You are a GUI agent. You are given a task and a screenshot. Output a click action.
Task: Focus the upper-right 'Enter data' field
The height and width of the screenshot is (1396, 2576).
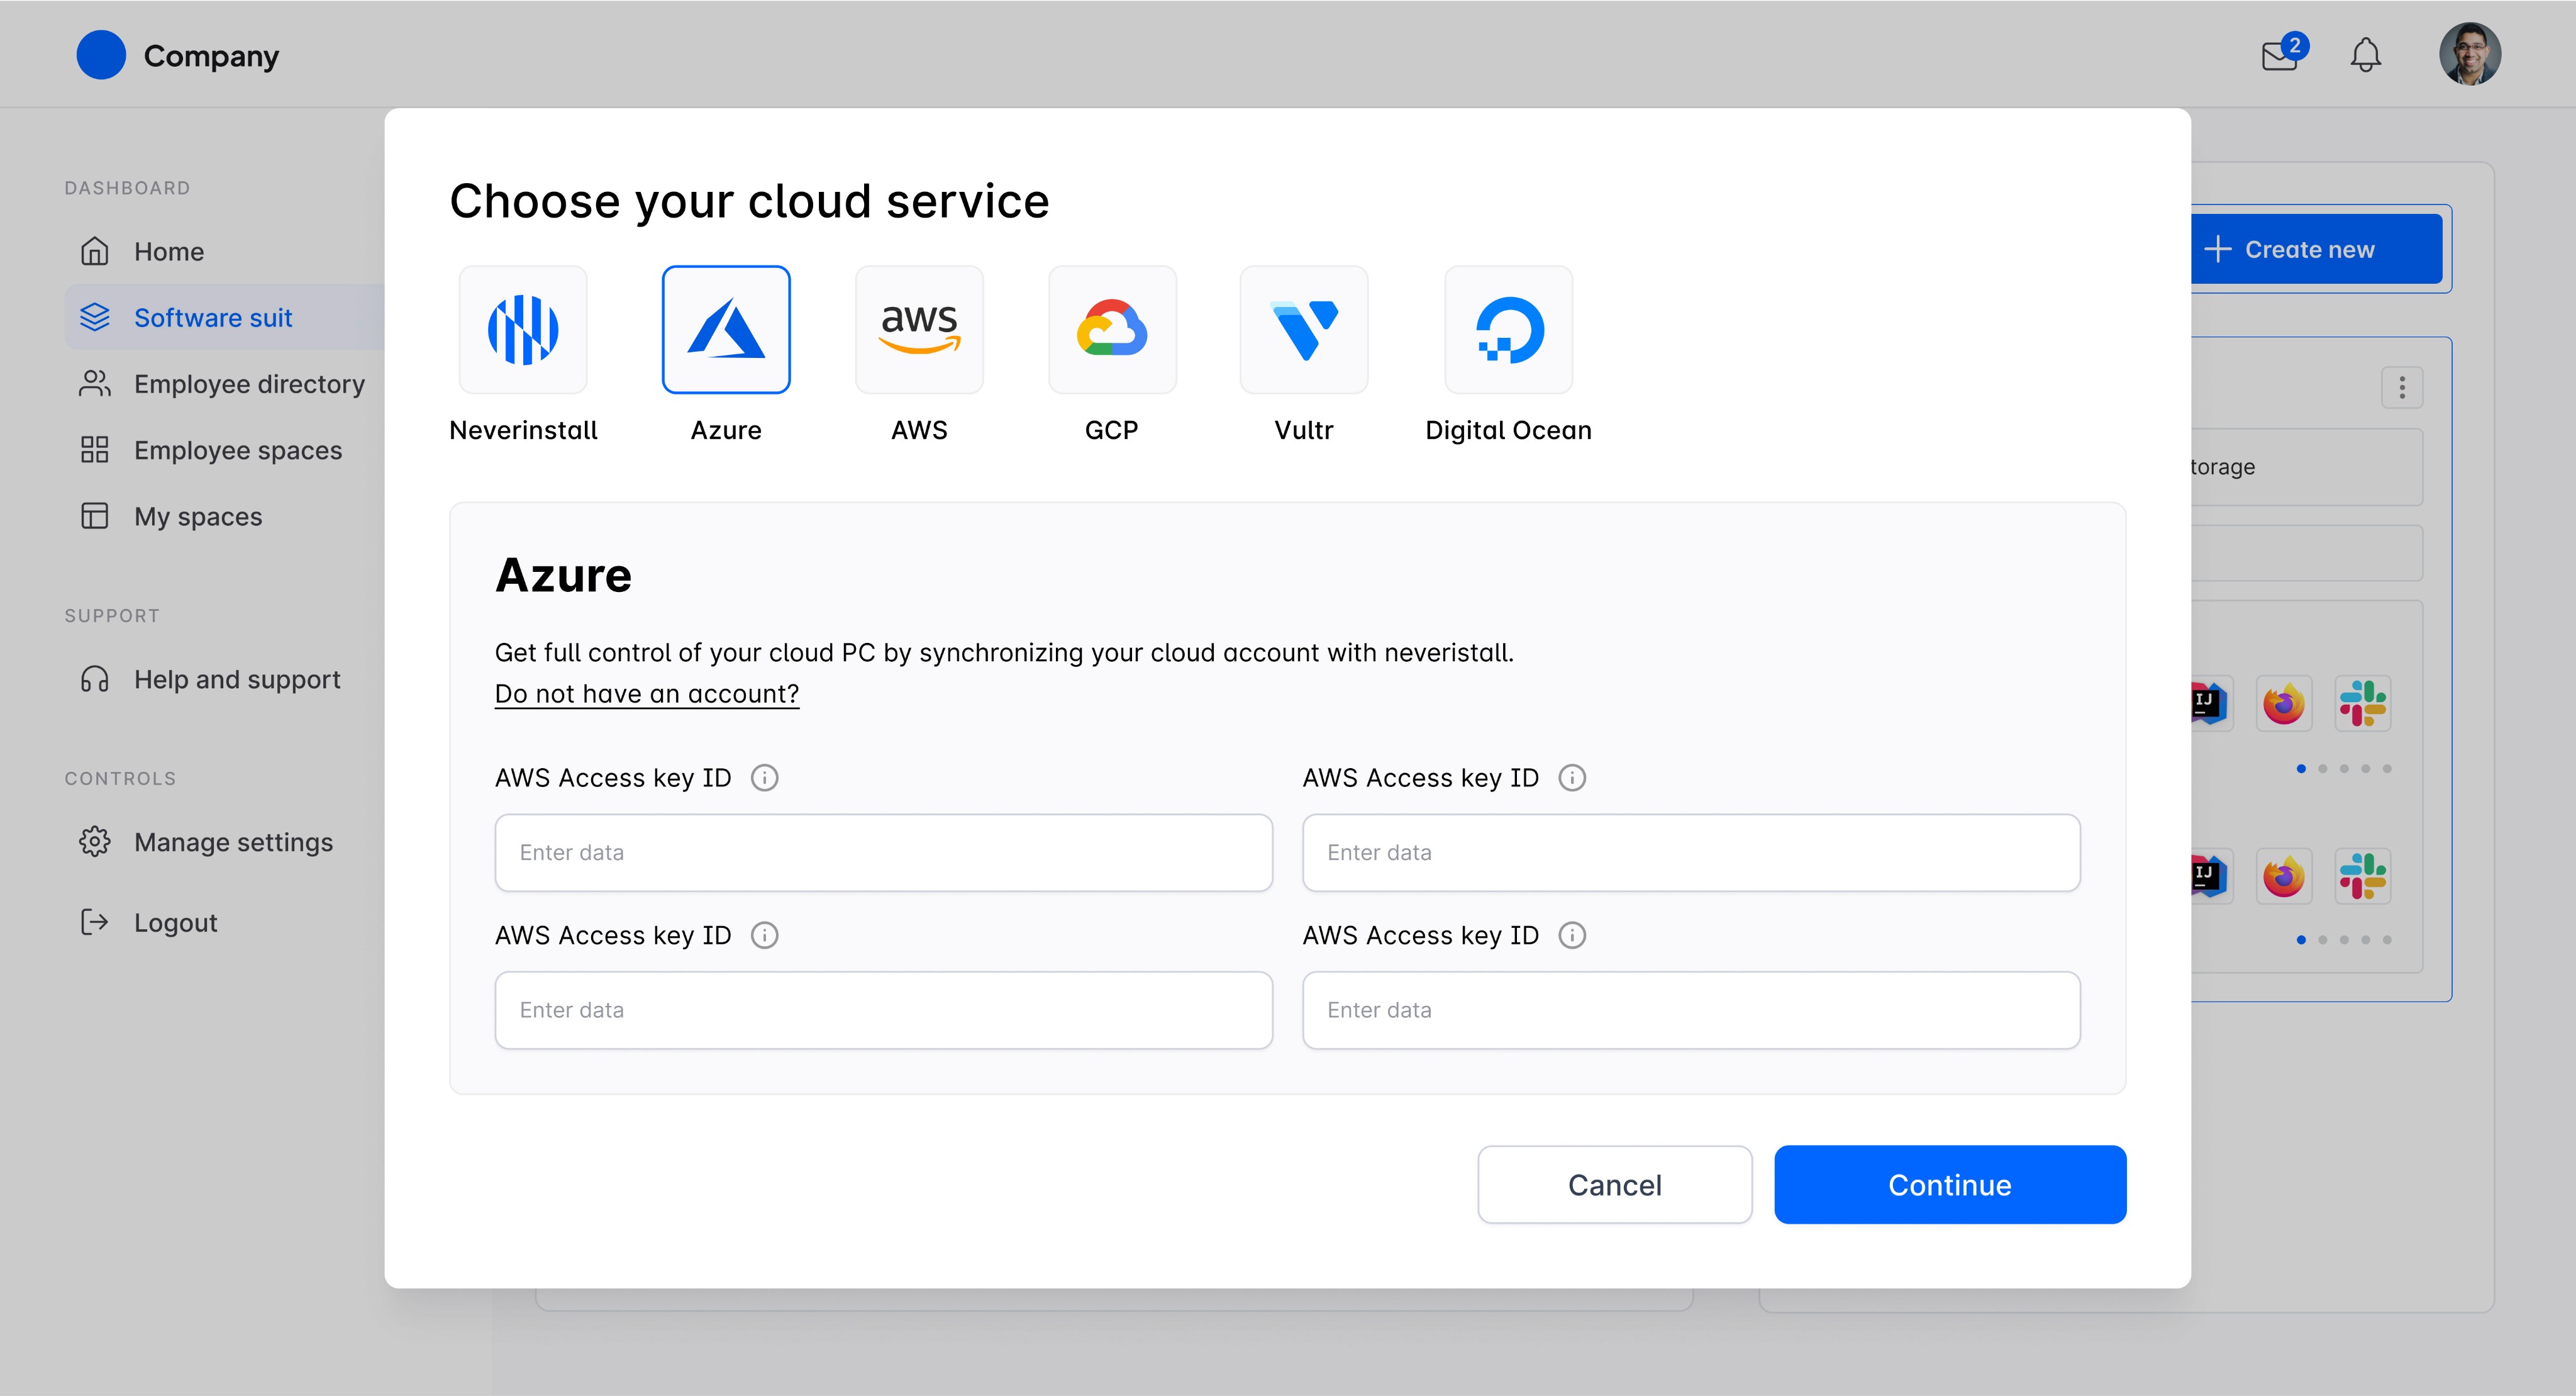point(1691,853)
